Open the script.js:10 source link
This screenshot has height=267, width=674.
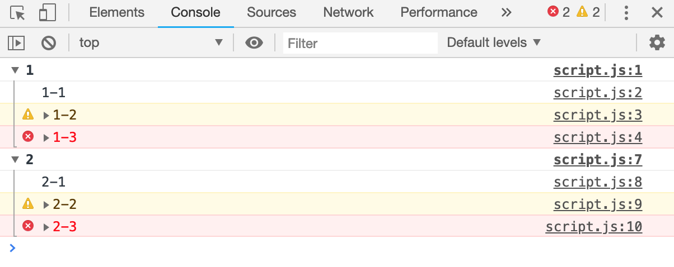(593, 227)
